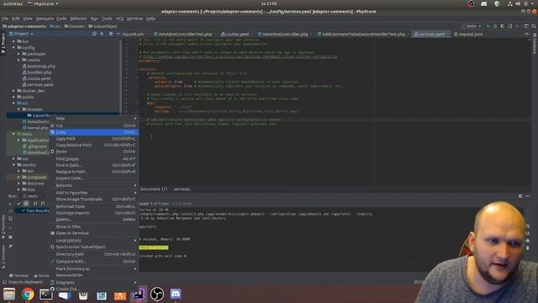This screenshot has height=303, width=538.
Task: Click scroll-from-source target icon in Project panel
Action: 94,34
